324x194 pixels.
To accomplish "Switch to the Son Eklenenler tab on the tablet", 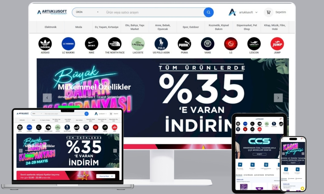I will pyautogui.click(x=248, y=175).
